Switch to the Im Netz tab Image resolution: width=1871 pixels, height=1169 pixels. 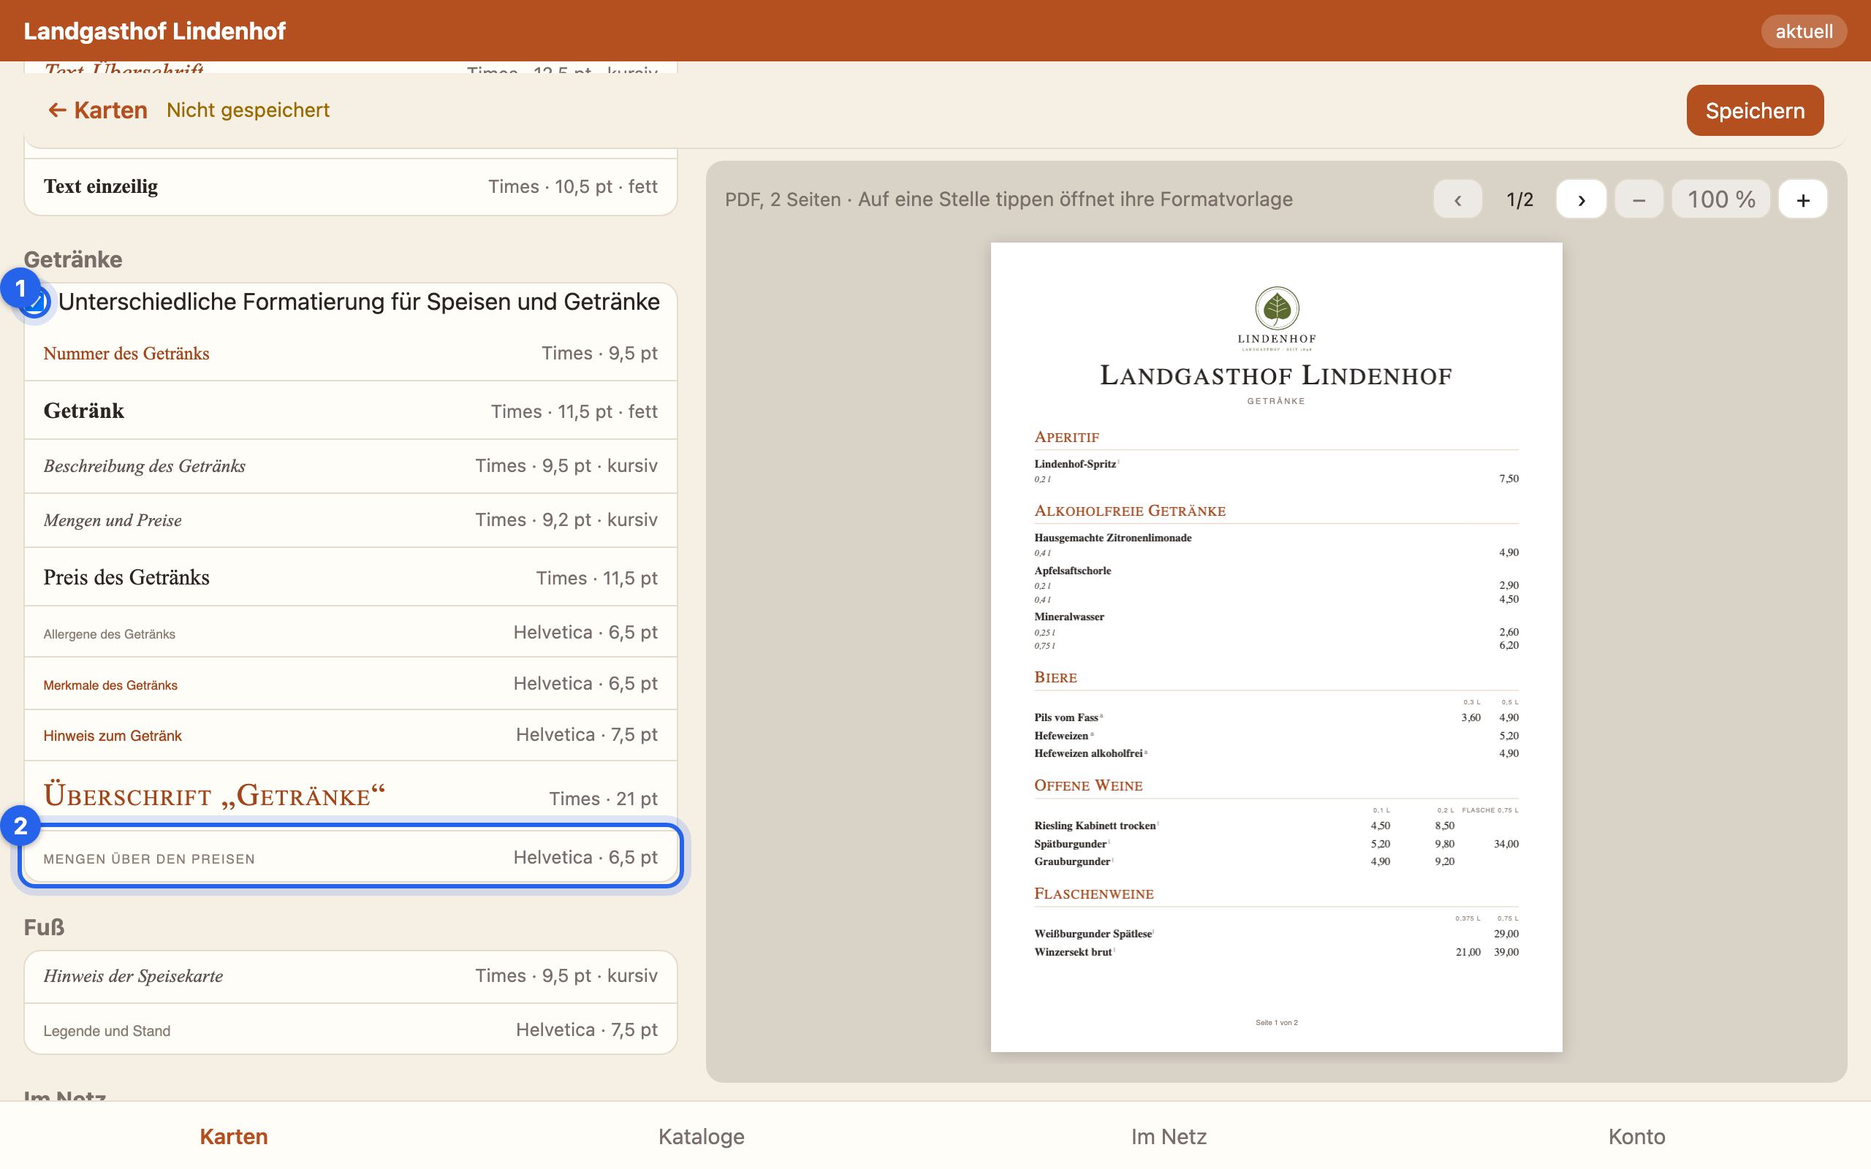(1168, 1135)
